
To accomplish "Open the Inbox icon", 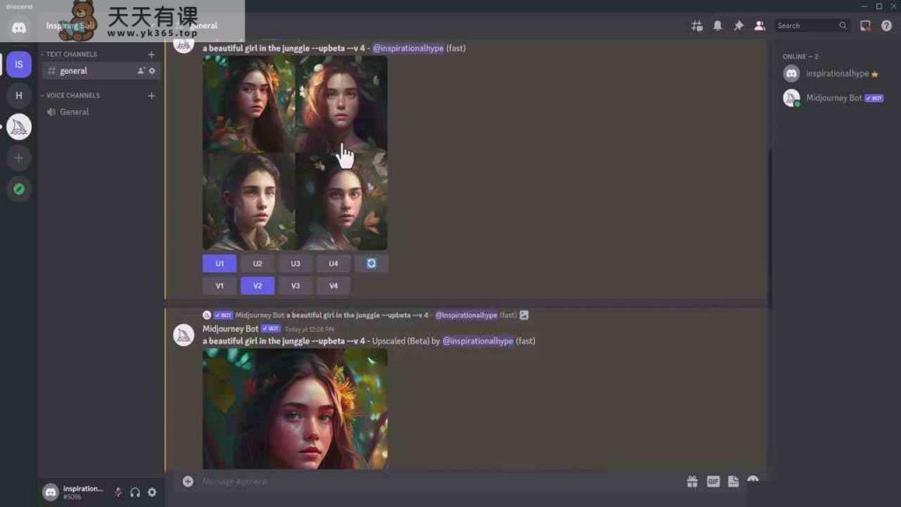I will (866, 26).
